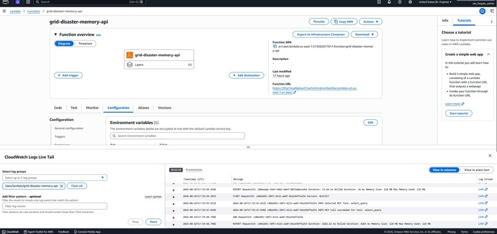Open the Versions tab
This screenshot has height=234, width=497.
tap(165, 107)
